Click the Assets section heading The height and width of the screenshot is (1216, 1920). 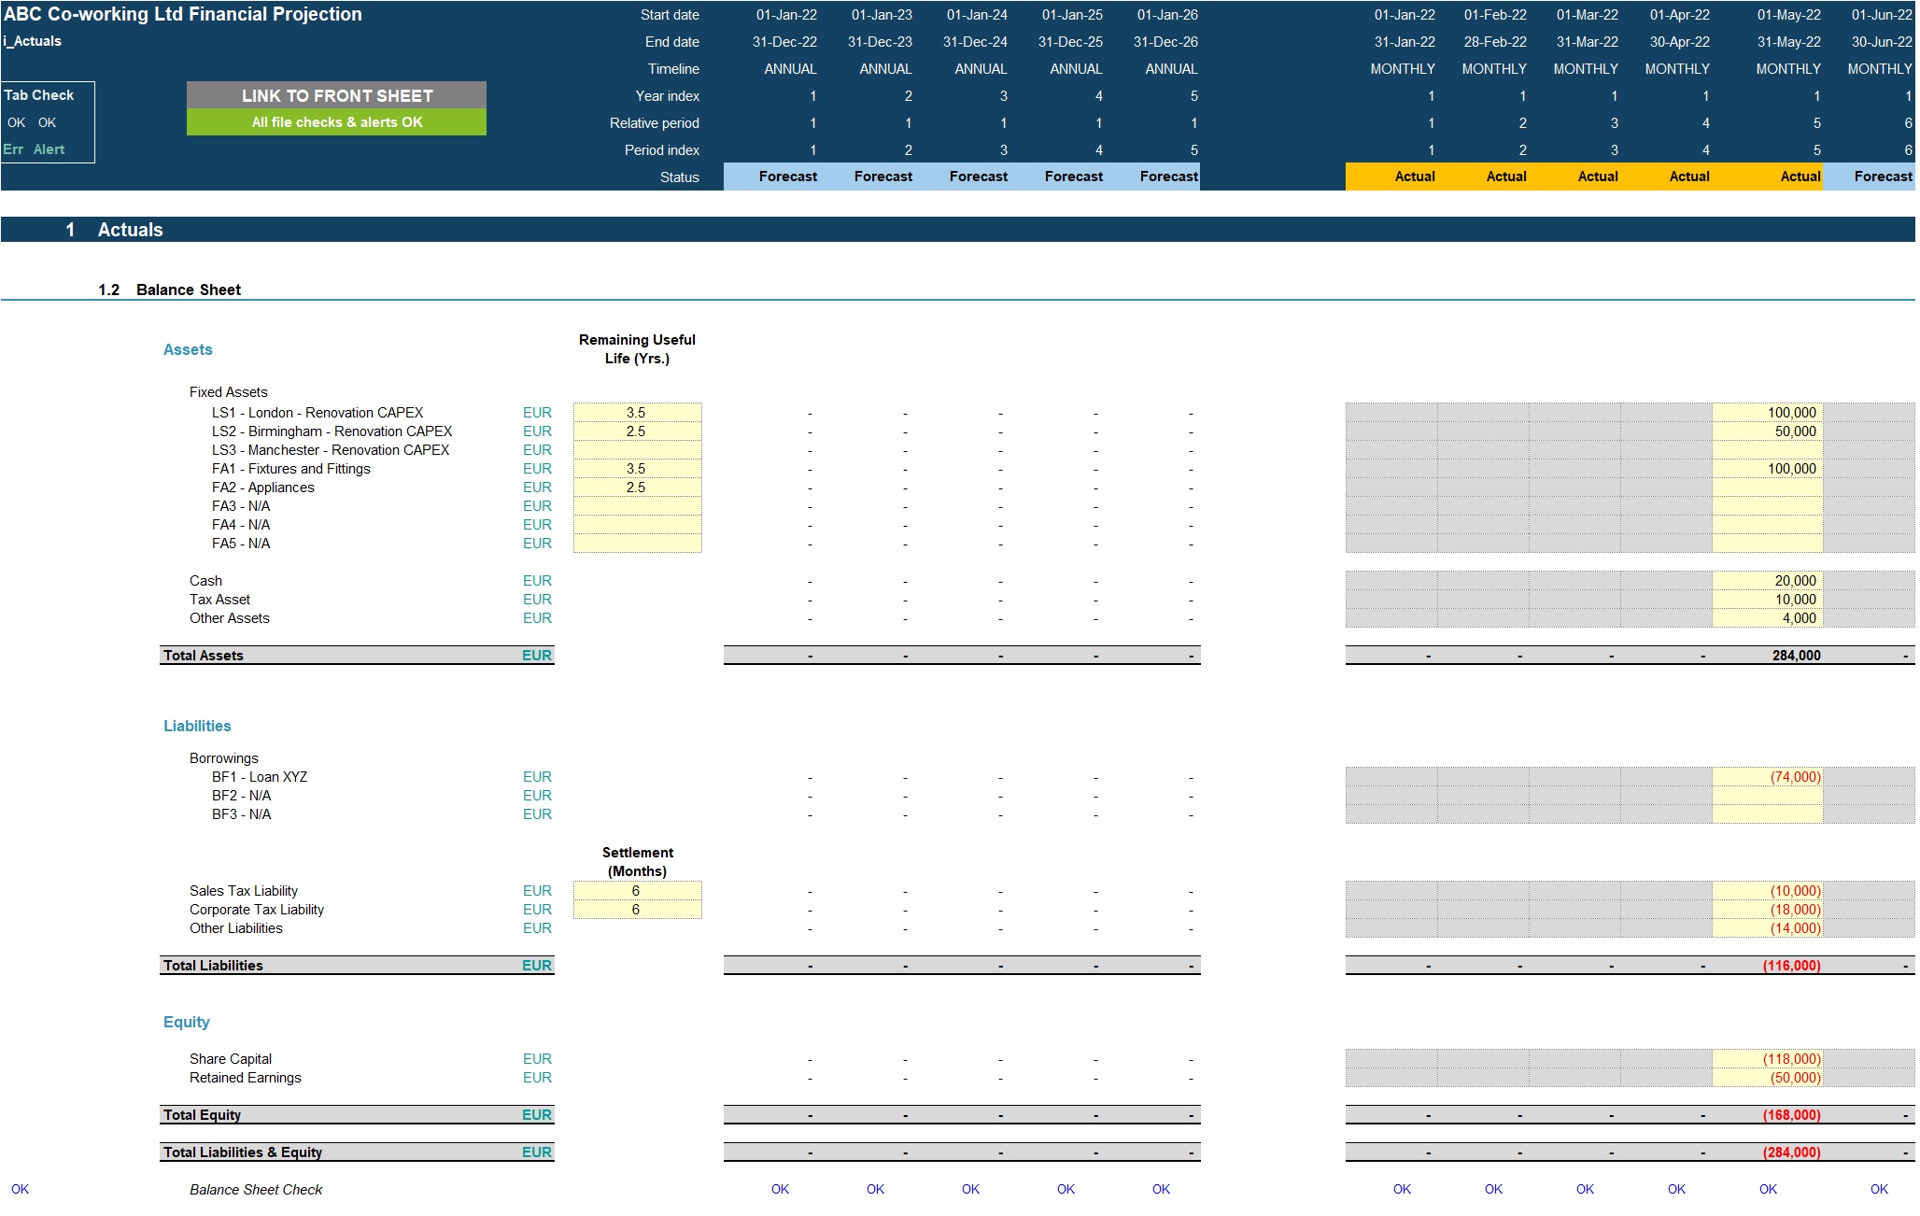(188, 349)
